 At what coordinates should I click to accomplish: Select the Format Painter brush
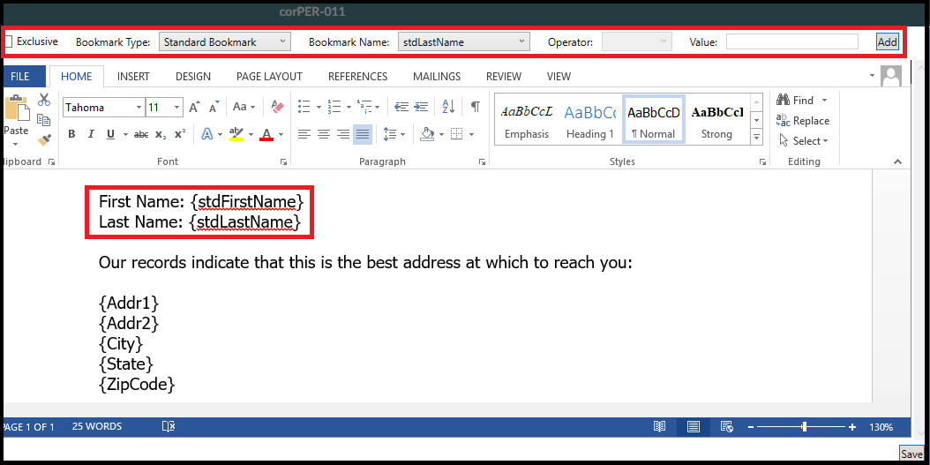tap(44, 140)
